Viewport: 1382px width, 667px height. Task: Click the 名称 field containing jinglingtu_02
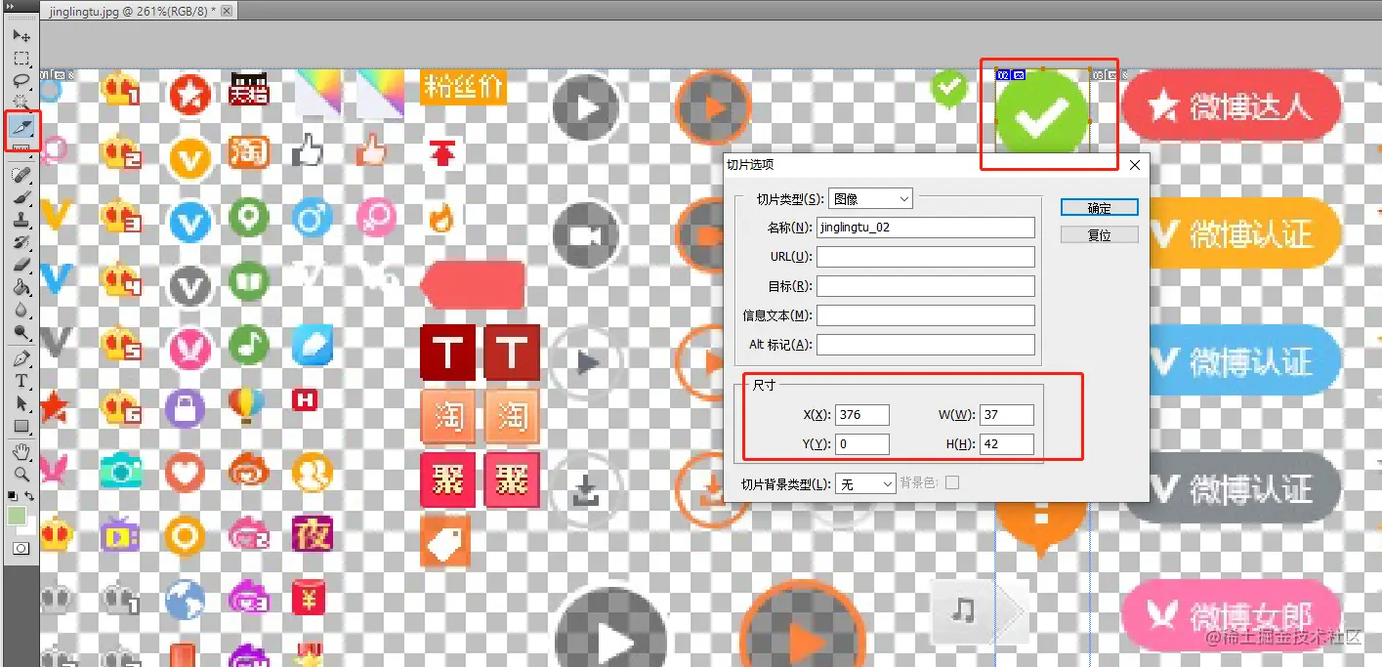[x=926, y=228]
